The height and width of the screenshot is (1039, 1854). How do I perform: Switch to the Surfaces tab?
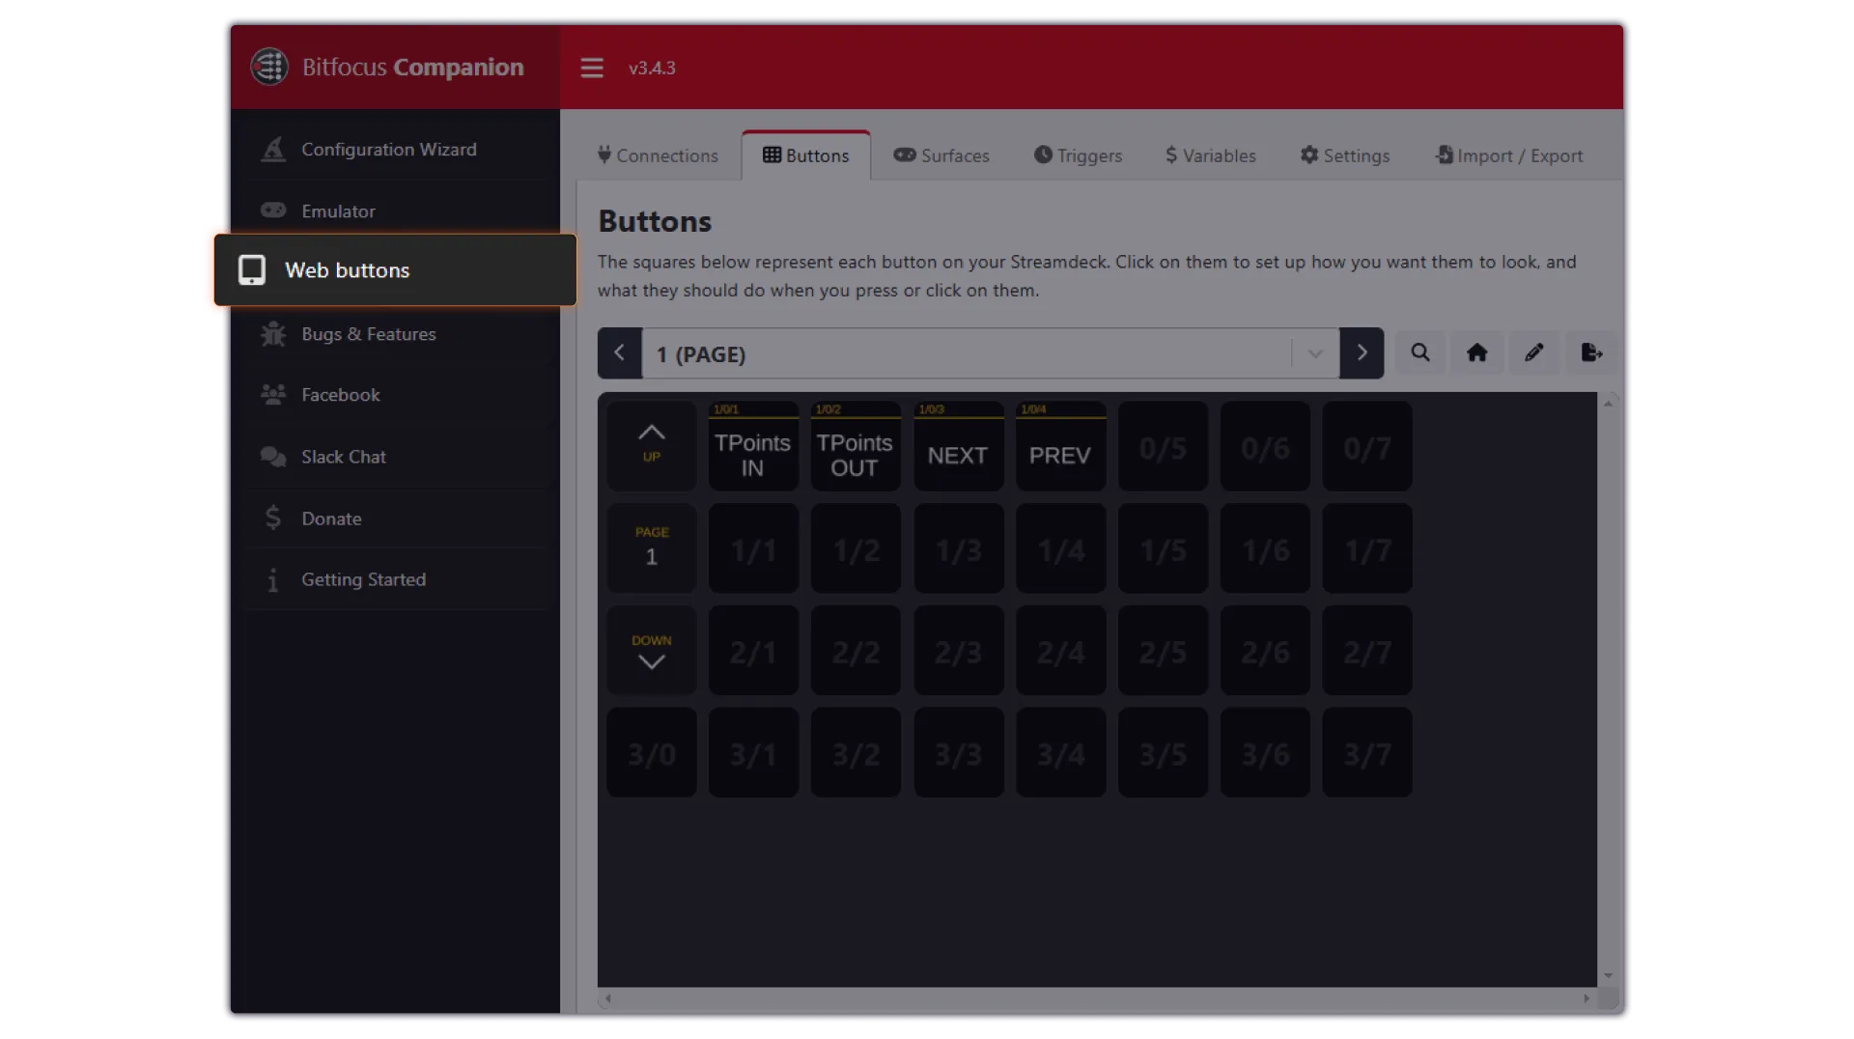pos(941,155)
